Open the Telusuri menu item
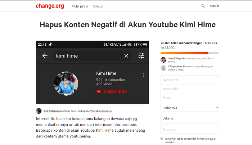Image resolution: width=252 pixels, height=145 pixels. (x=98, y=6)
